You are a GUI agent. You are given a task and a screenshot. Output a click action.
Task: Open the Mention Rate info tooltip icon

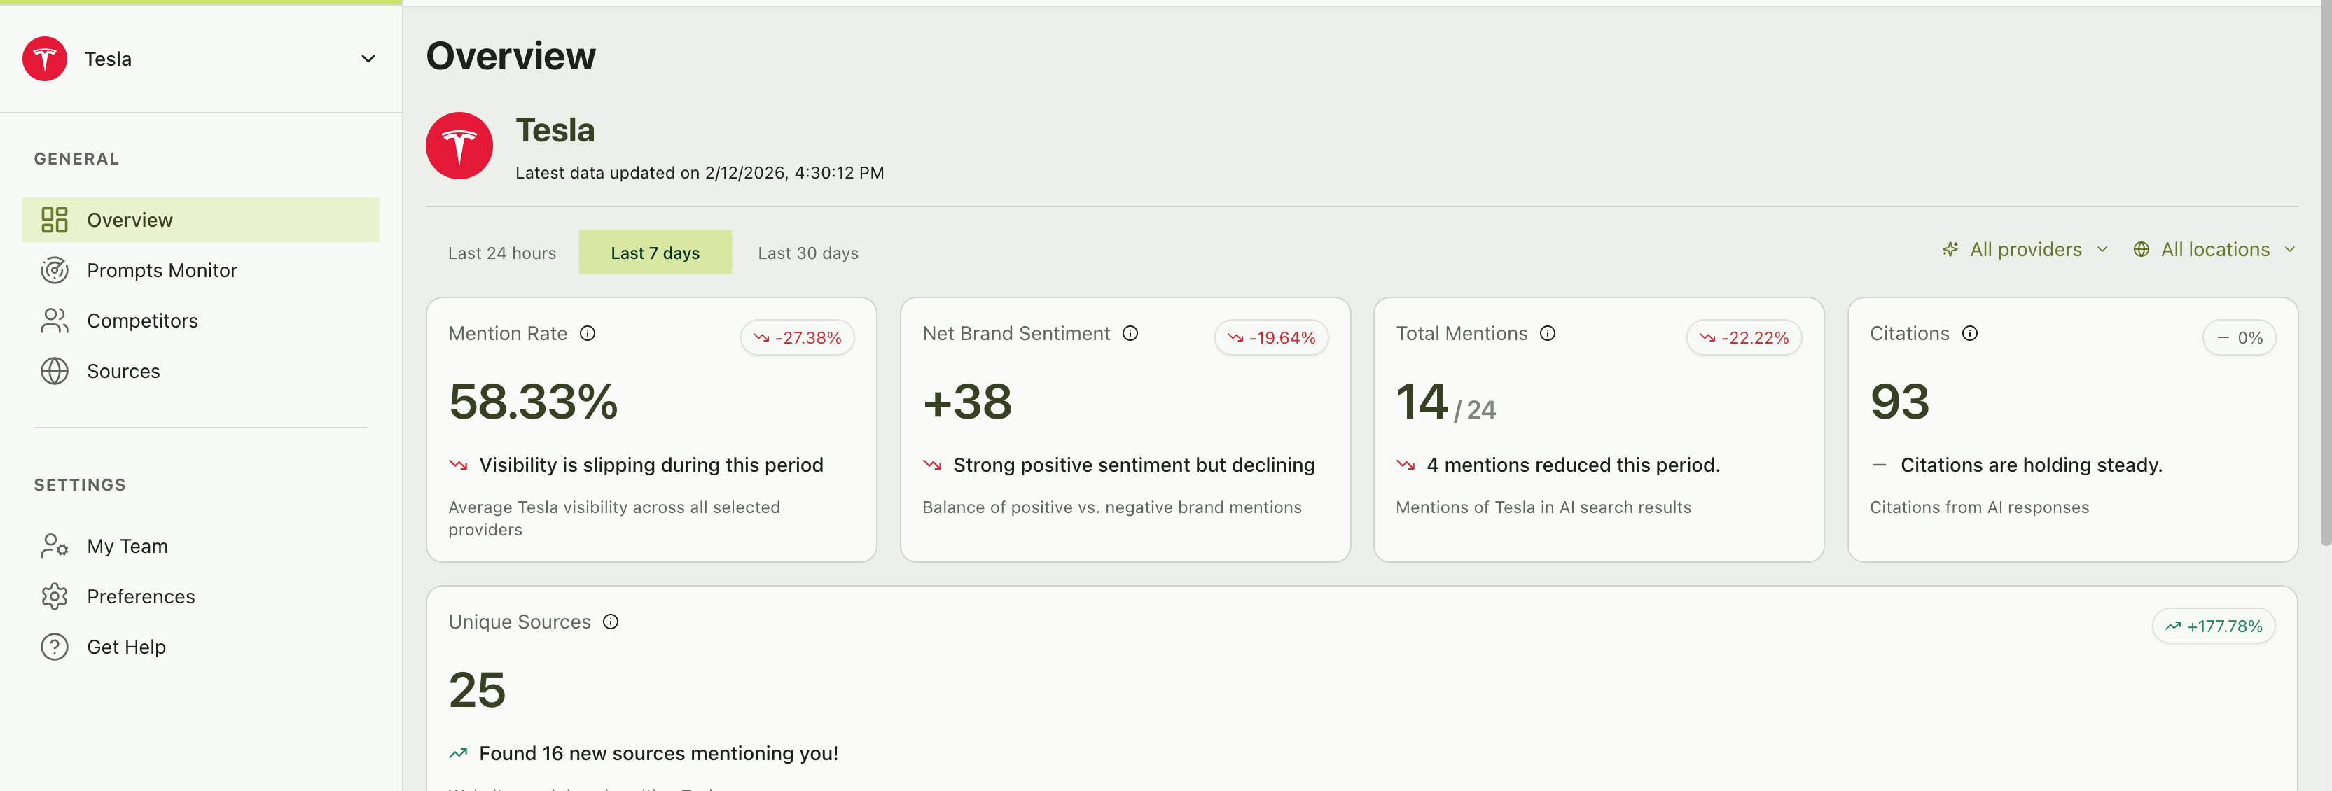[x=588, y=333]
